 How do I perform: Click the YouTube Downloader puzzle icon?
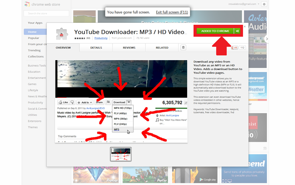62,34
